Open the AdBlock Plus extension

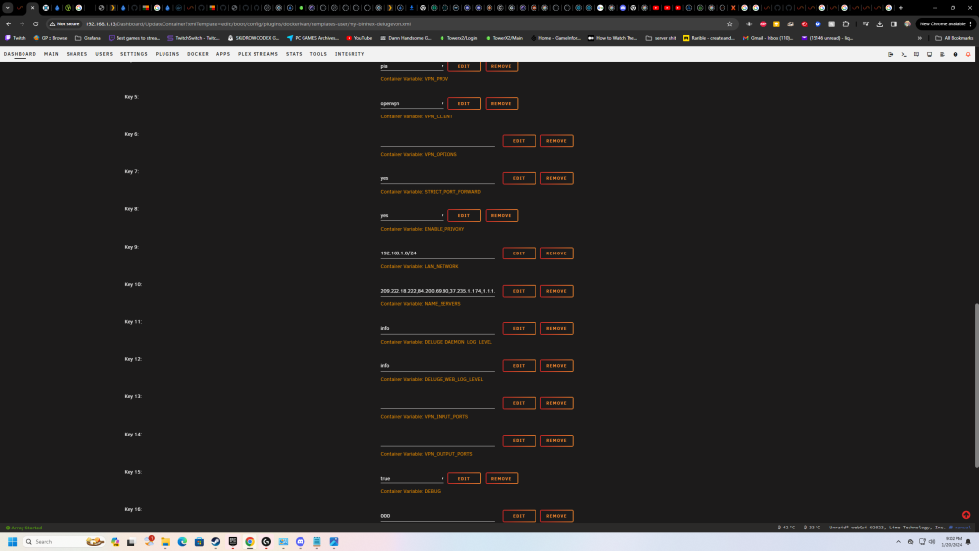pyautogui.click(x=763, y=24)
